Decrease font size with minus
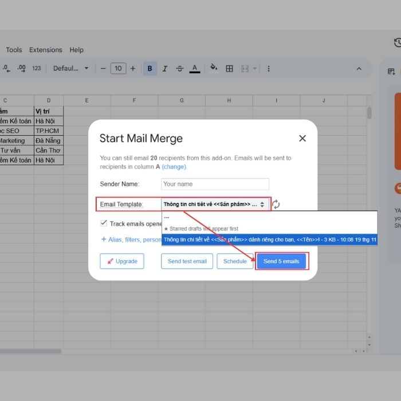The image size is (401, 401). 103,69
